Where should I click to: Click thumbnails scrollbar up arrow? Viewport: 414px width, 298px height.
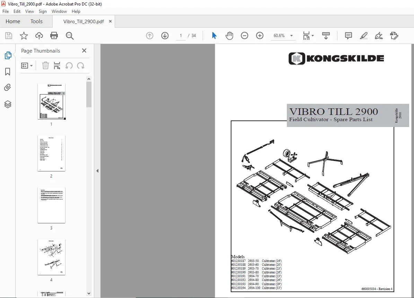pos(89,79)
